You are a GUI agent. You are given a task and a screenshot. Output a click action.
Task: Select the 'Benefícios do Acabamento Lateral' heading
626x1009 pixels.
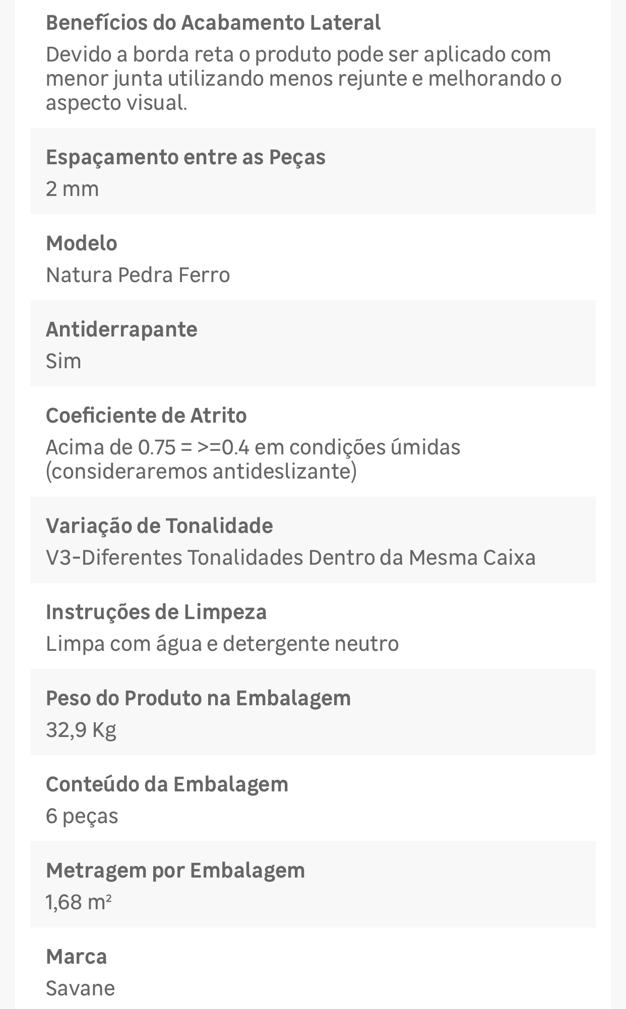pyautogui.click(x=213, y=23)
